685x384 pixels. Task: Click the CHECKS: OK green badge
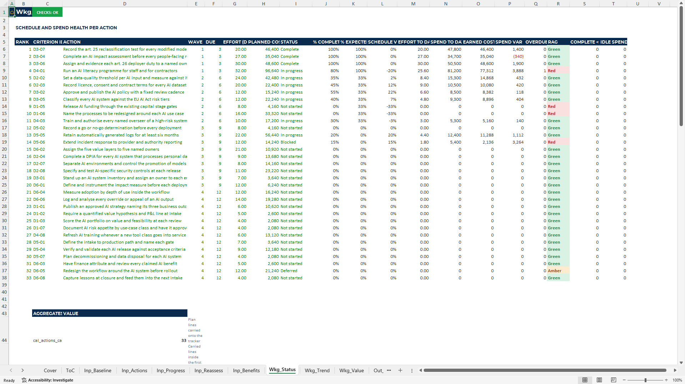(x=47, y=12)
